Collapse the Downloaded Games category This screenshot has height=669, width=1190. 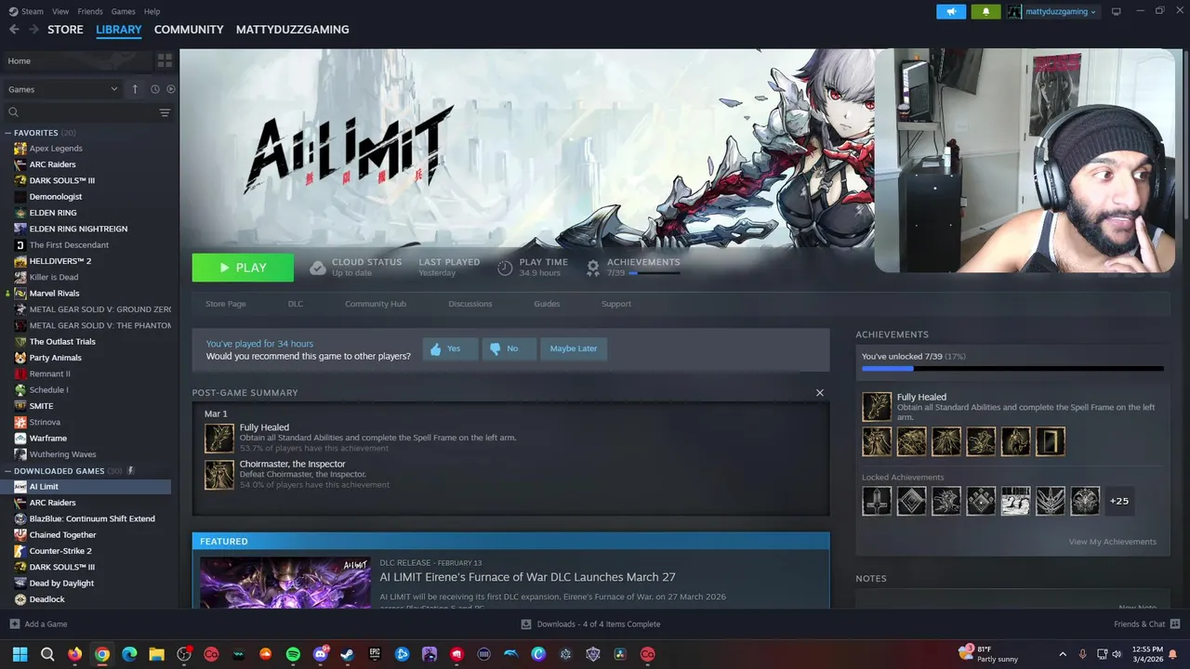click(8, 471)
